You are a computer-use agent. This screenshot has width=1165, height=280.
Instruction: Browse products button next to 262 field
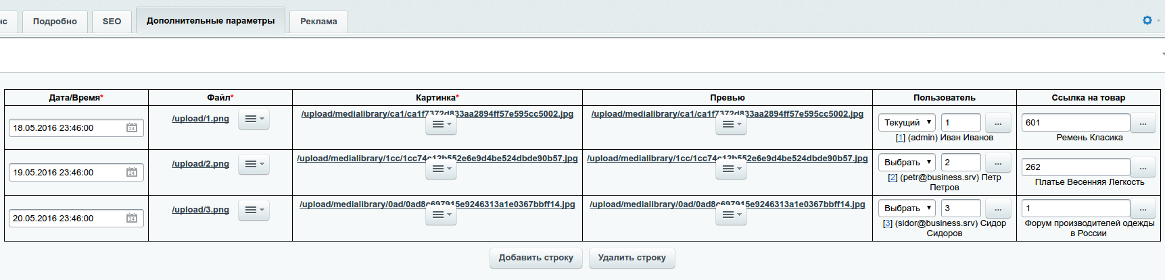[1143, 167]
